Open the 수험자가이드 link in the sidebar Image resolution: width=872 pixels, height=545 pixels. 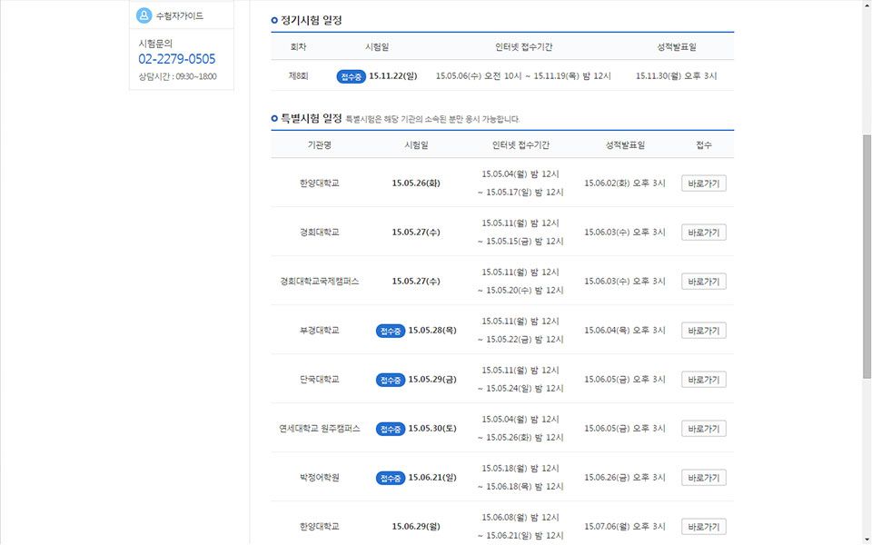point(179,16)
